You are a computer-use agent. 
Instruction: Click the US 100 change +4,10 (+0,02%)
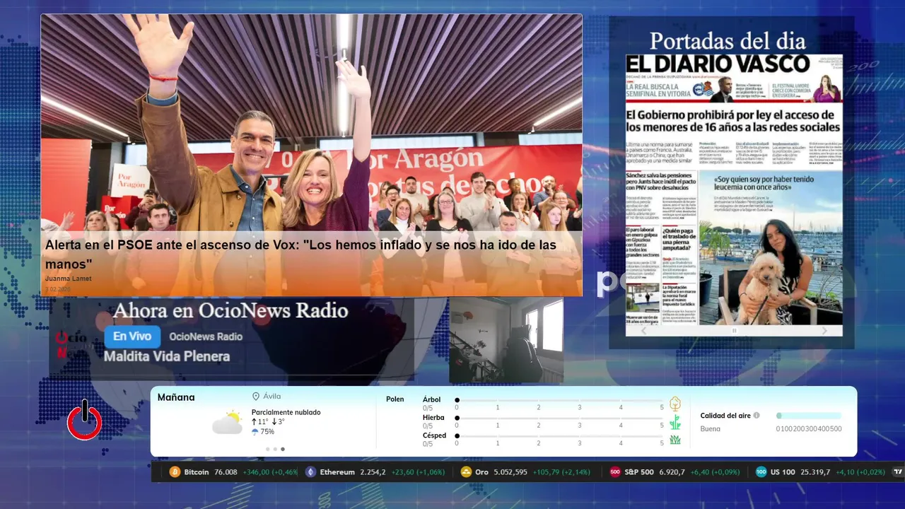pos(860,472)
